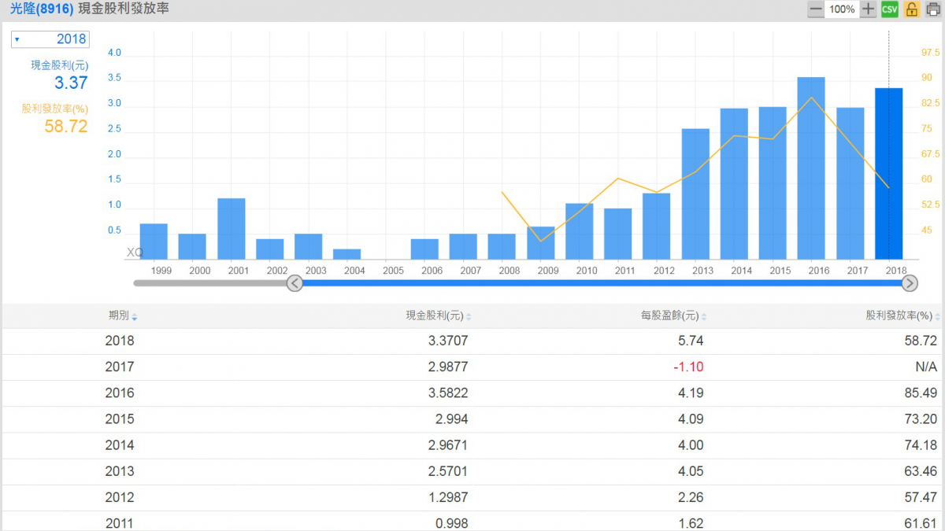Screen dimensions: 945x531
Task: Click the 股利發放率(%) legend label
Action: [54, 109]
